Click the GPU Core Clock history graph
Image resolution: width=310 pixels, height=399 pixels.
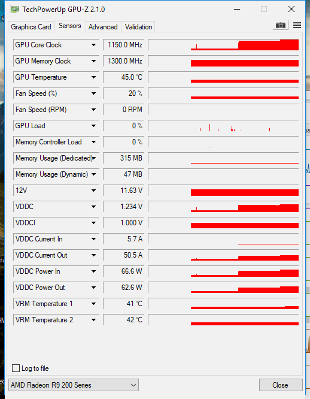(x=223, y=45)
